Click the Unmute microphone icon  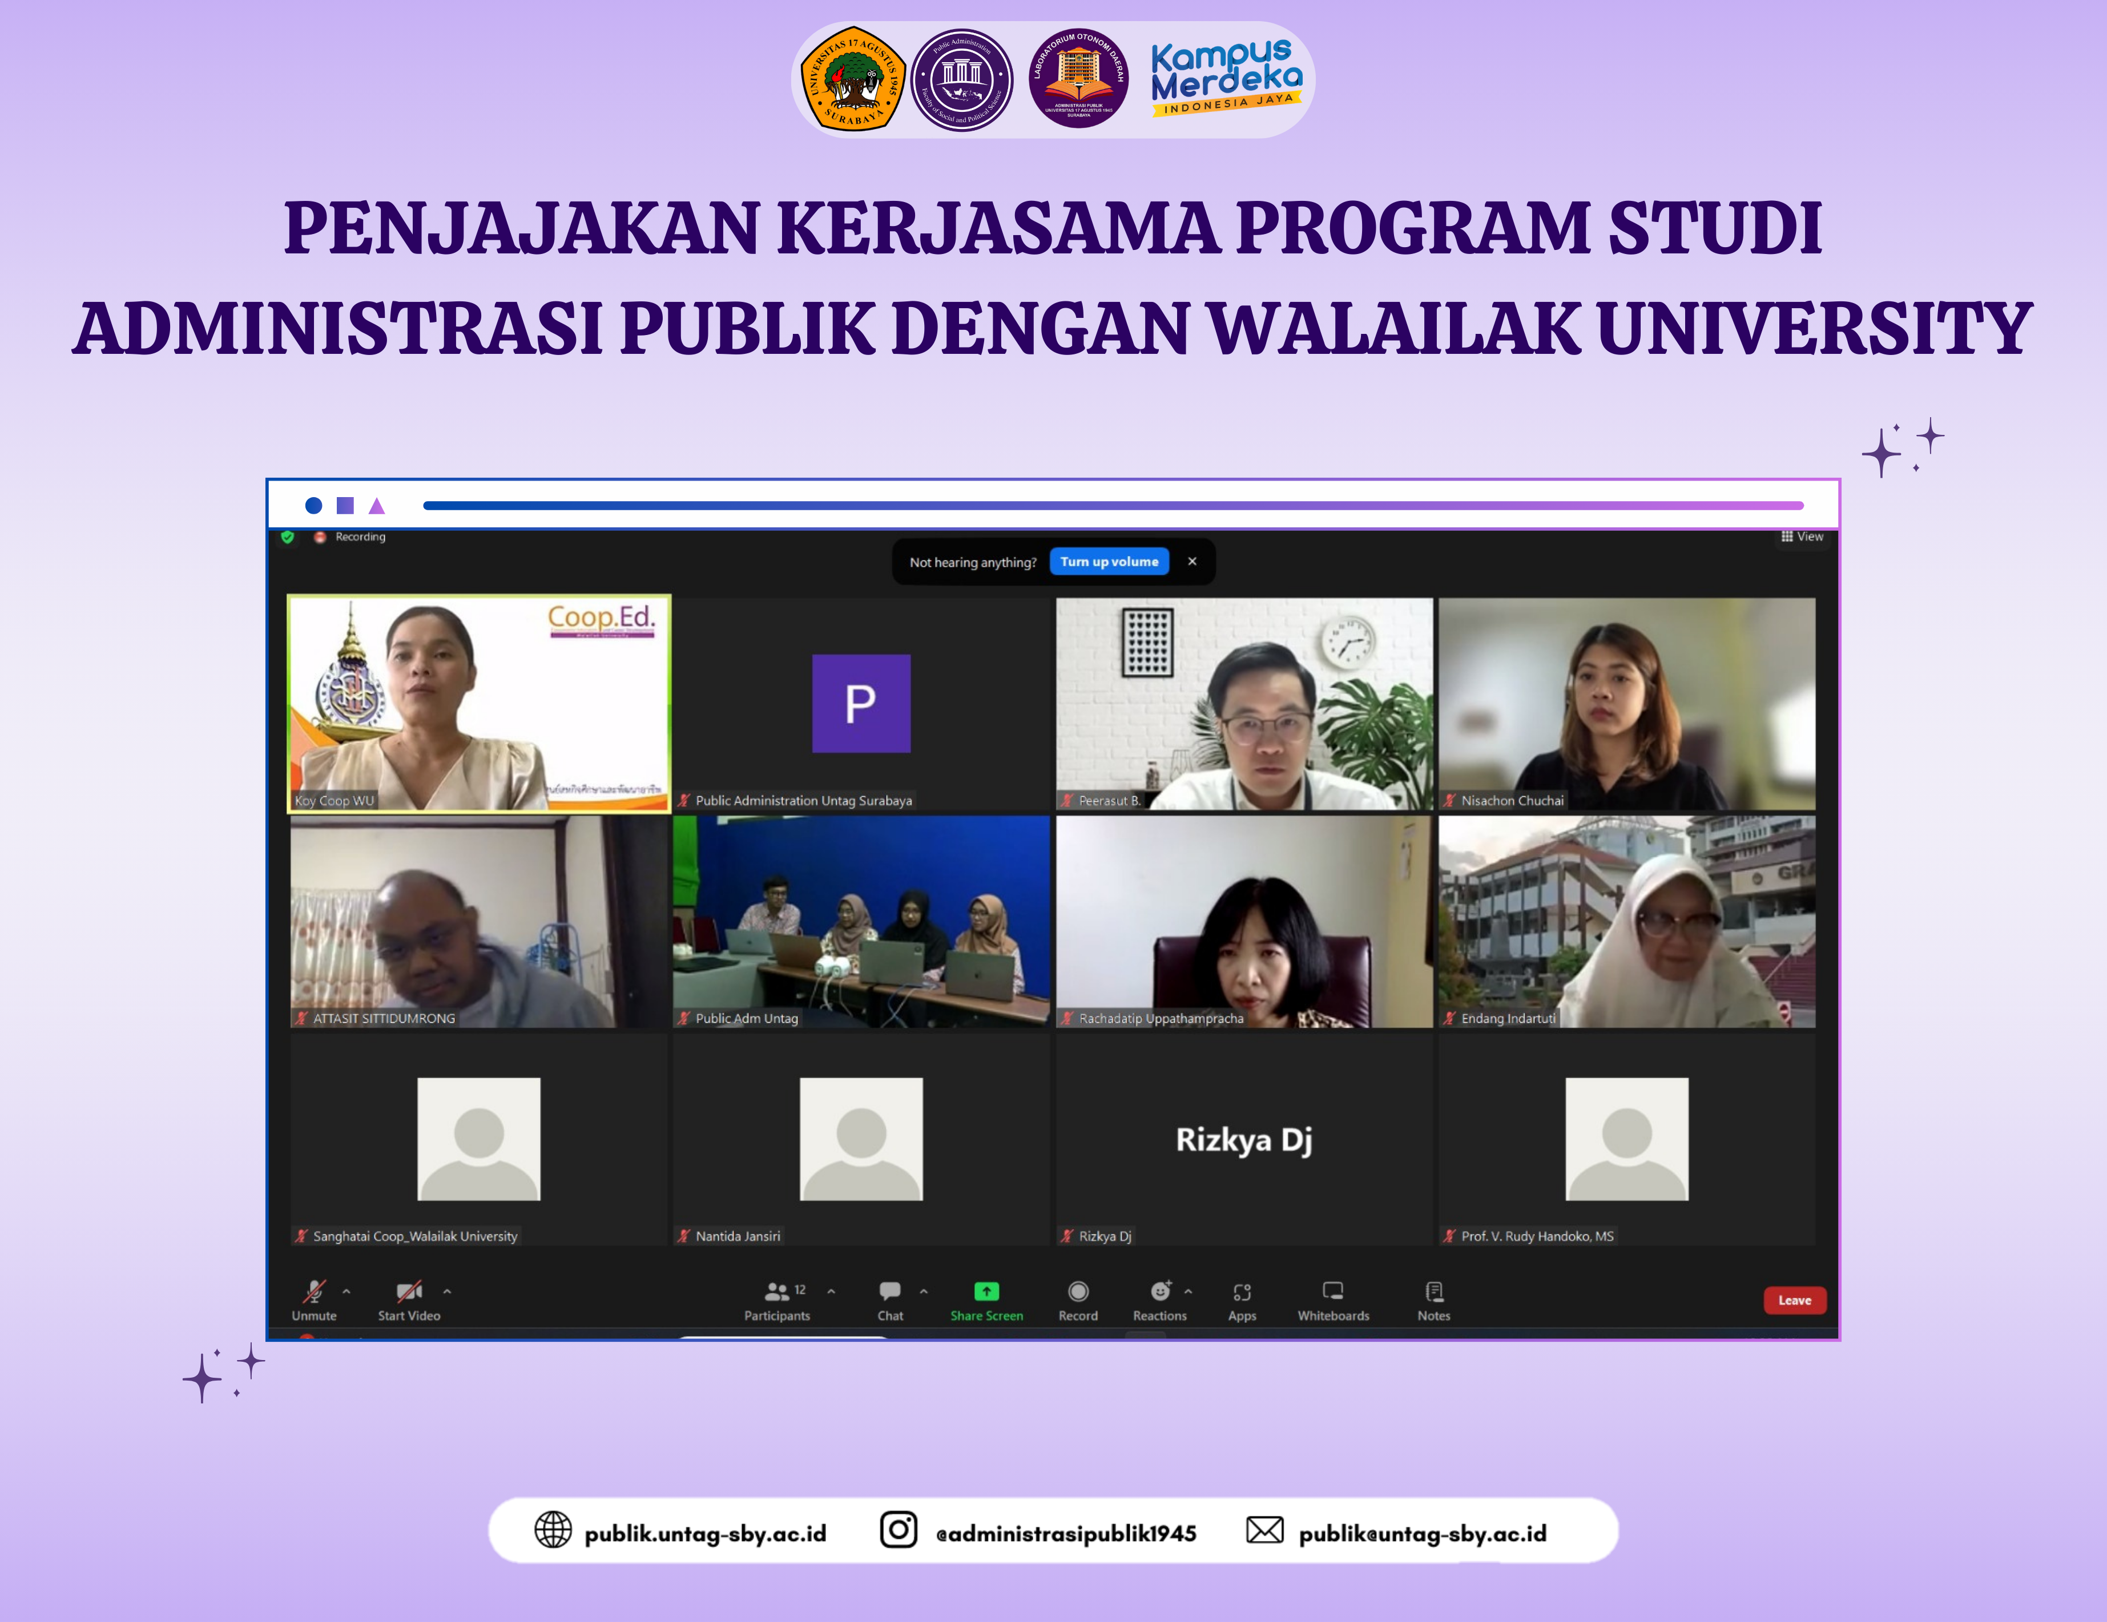315,1290
